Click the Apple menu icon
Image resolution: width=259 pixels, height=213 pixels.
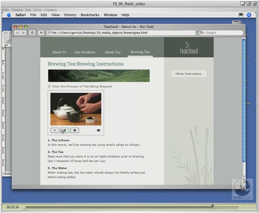click(x=9, y=15)
